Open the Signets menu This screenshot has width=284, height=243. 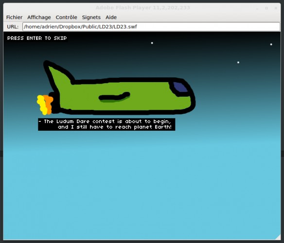91,17
